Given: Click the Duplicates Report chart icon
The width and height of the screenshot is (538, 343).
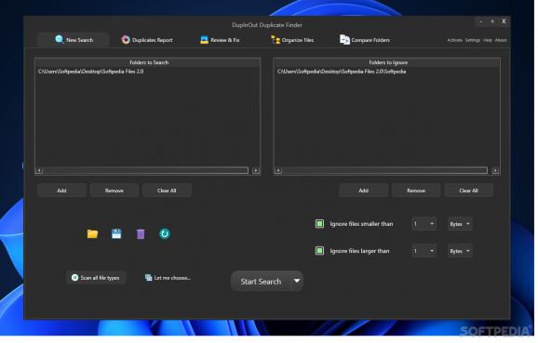Looking at the screenshot, I should pos(126,40).
